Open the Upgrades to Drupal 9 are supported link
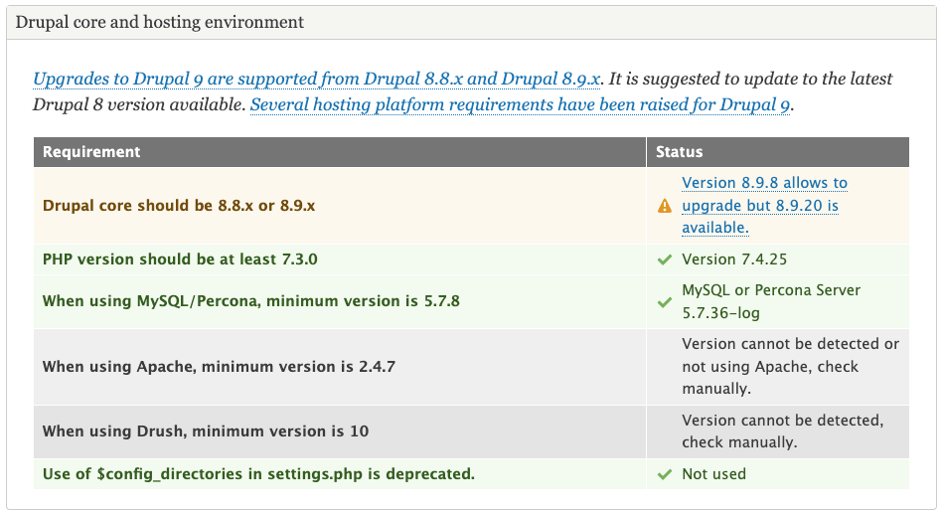 318,79
